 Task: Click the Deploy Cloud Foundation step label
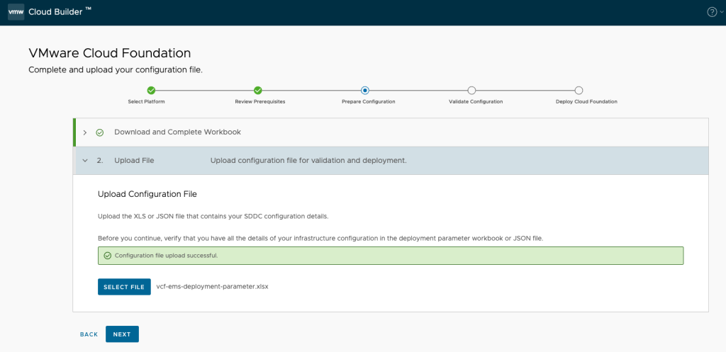[x=586, y=102]
